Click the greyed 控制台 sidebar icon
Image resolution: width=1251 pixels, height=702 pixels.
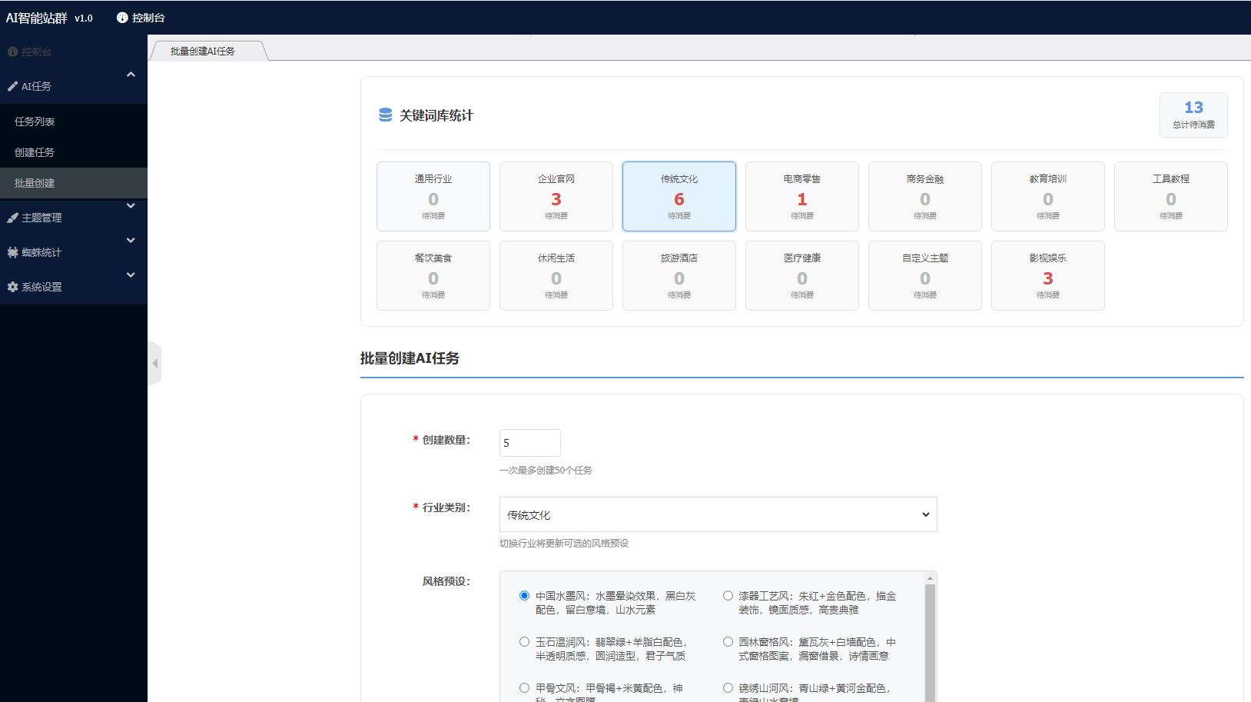[12, 52]
